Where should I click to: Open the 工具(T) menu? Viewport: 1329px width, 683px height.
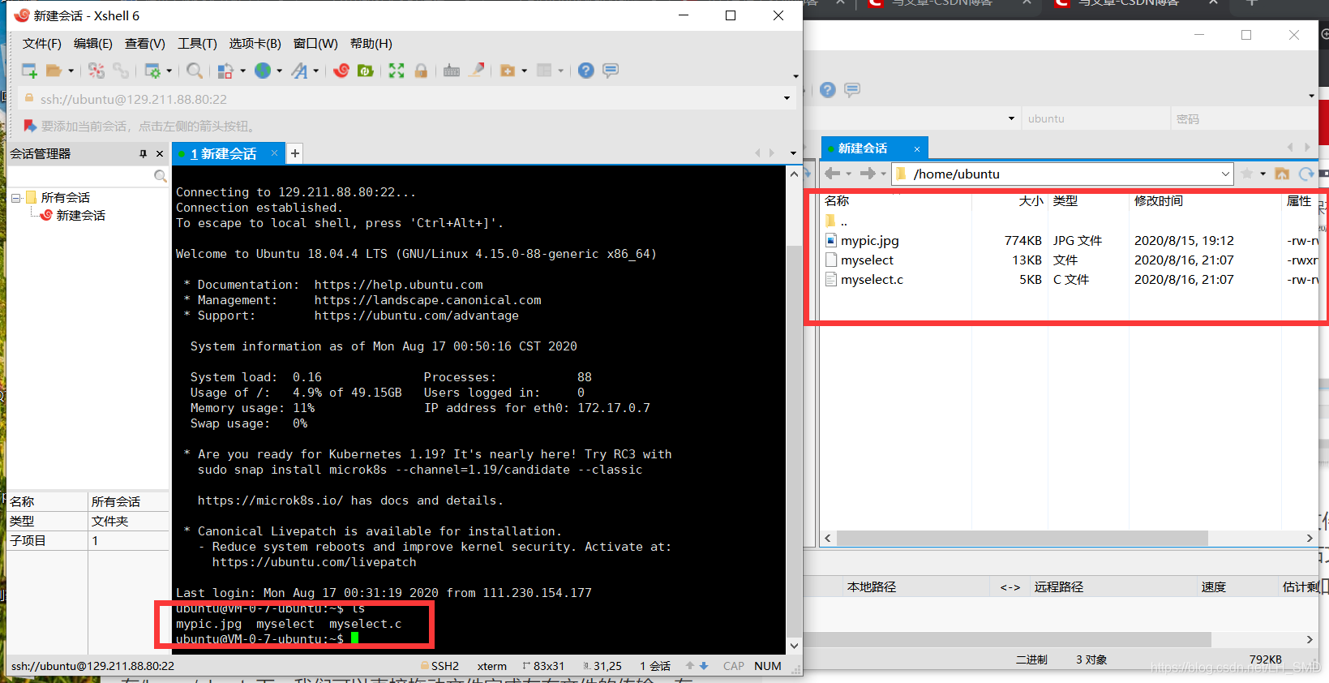tap(198, 44)
